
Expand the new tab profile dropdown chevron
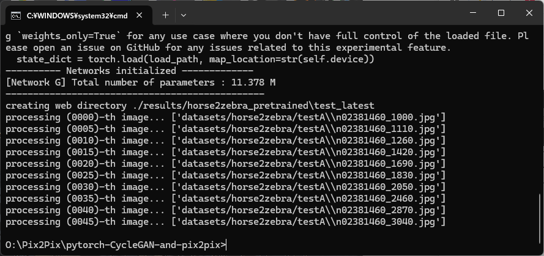pyautogui.click(x=184, y=15)
